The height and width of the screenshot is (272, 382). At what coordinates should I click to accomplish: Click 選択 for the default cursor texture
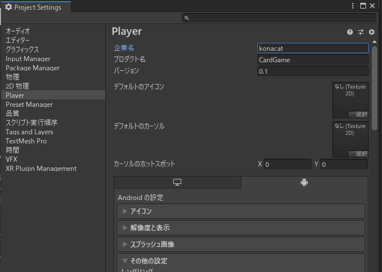[x=358, y=154]
